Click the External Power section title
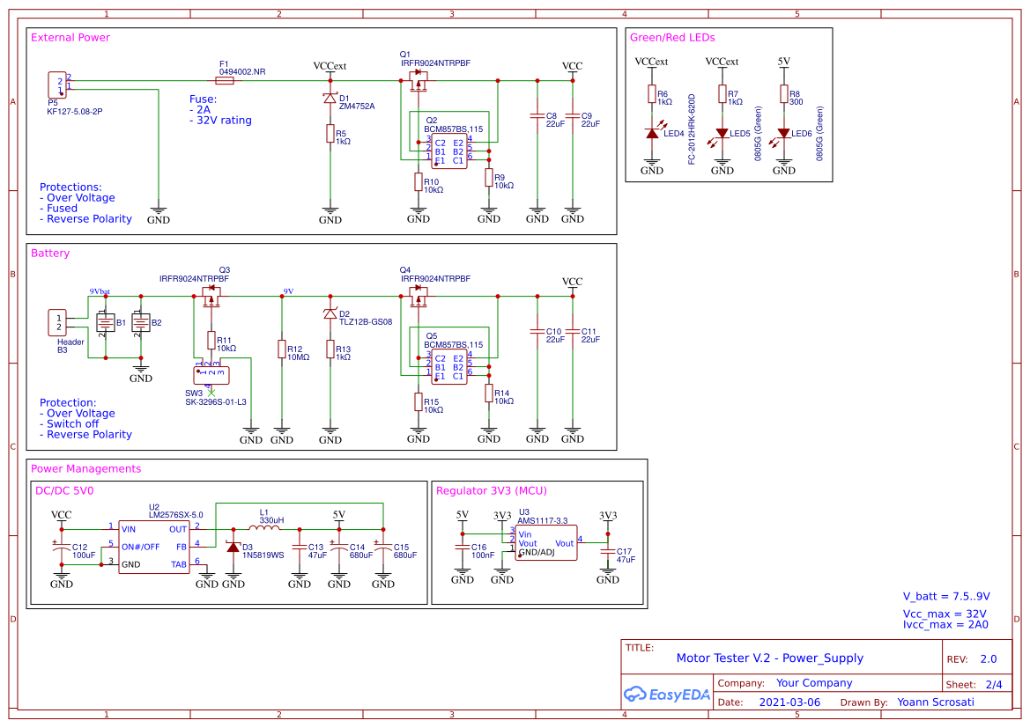 69,38
